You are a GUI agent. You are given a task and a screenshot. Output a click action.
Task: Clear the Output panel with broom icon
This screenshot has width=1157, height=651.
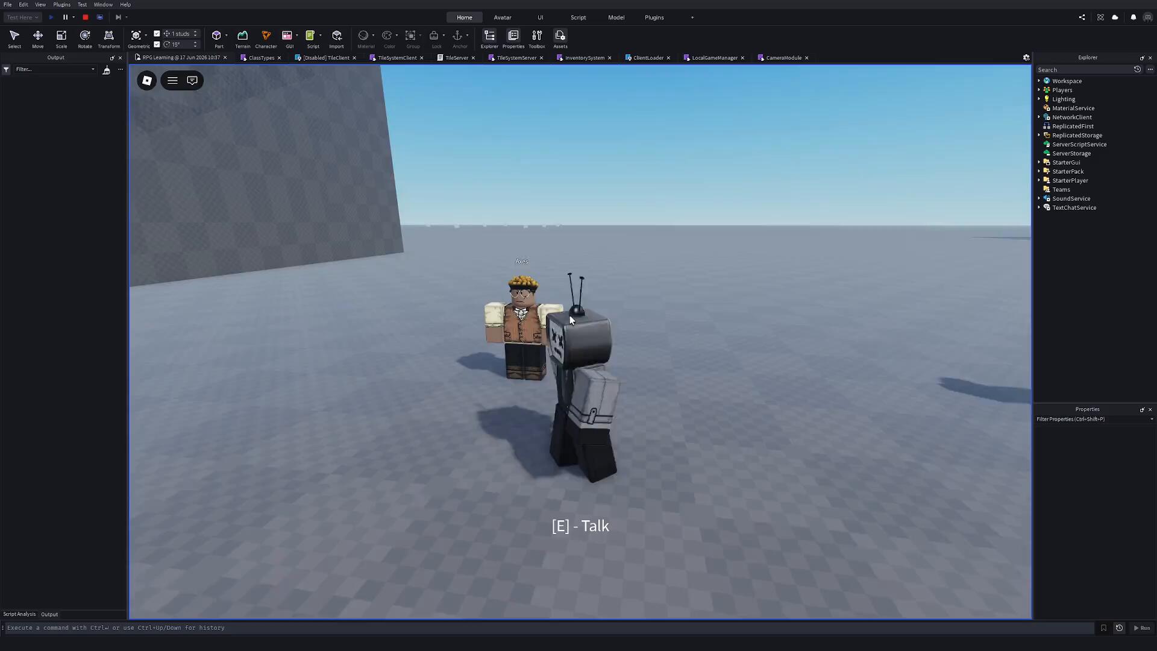pos(107,70)
